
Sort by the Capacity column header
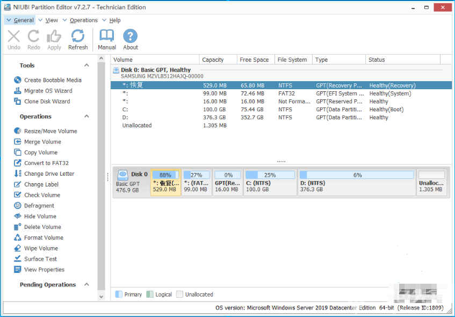coord(218,60)
